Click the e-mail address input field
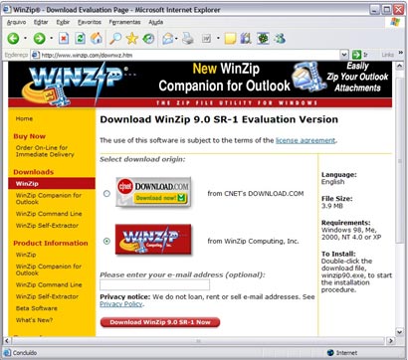This screenshot has height=360, width=408. [154, 284]
